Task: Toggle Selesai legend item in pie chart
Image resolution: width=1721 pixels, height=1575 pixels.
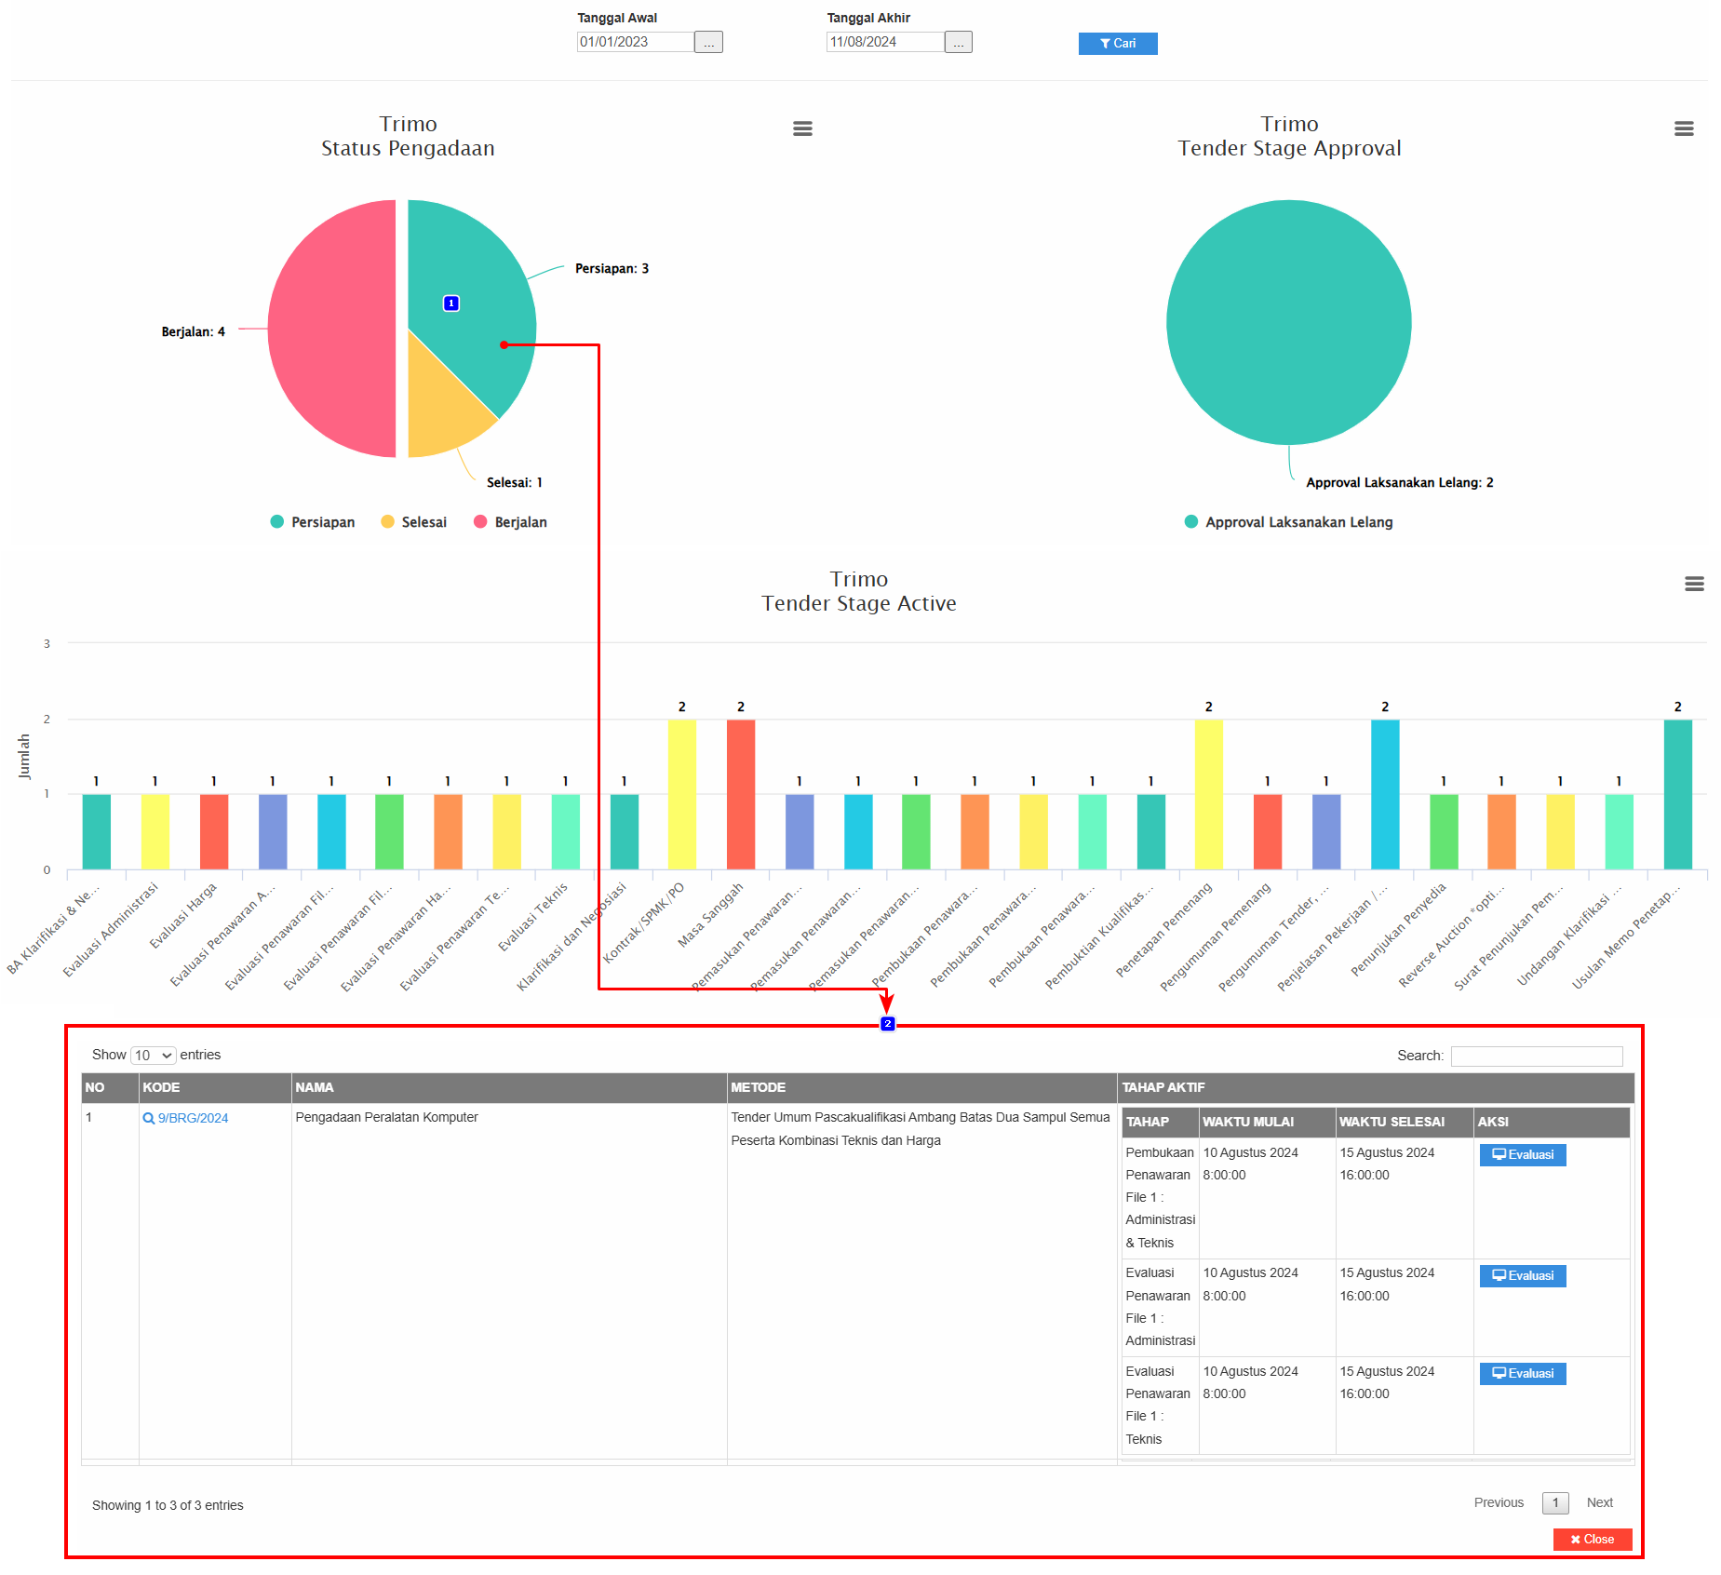Action: pyautogui.click(x=414, y=522)
